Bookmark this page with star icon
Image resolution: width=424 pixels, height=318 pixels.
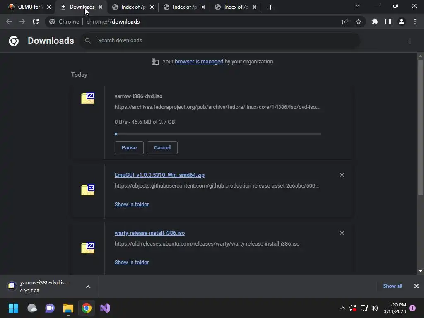point(359,22)
